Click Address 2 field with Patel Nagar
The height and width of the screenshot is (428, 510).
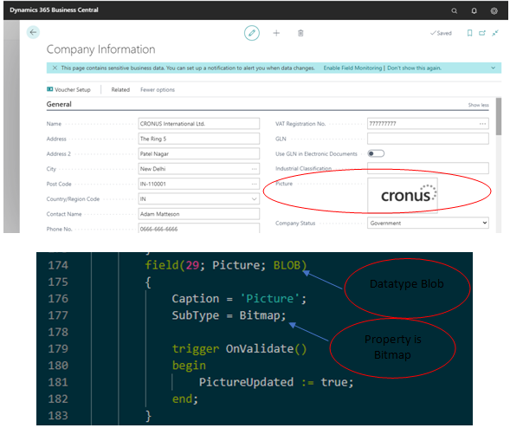(x=199, y=153)
